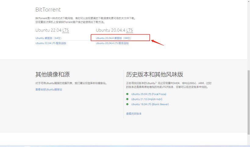Click the 历史版本和其他风味版 heading
Image resolution: width=250 pixels, height=147 pixels.
pos(155,75)
